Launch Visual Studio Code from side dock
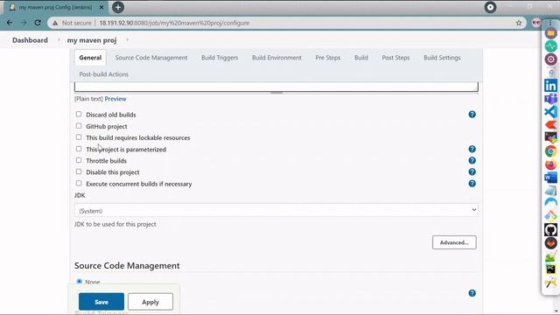 pyautogui.click(x=550, y=112)
